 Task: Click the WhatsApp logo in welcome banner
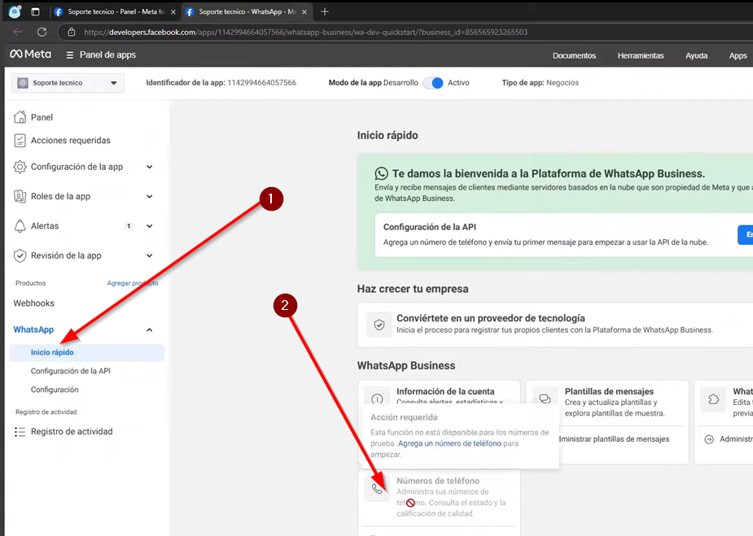click(381, 173)
